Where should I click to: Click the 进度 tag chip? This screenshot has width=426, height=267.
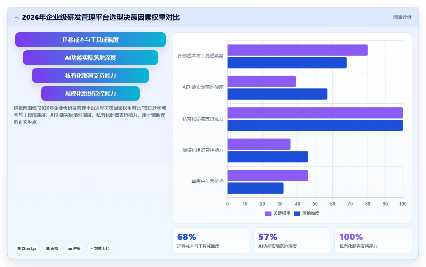tap(74, 248)
